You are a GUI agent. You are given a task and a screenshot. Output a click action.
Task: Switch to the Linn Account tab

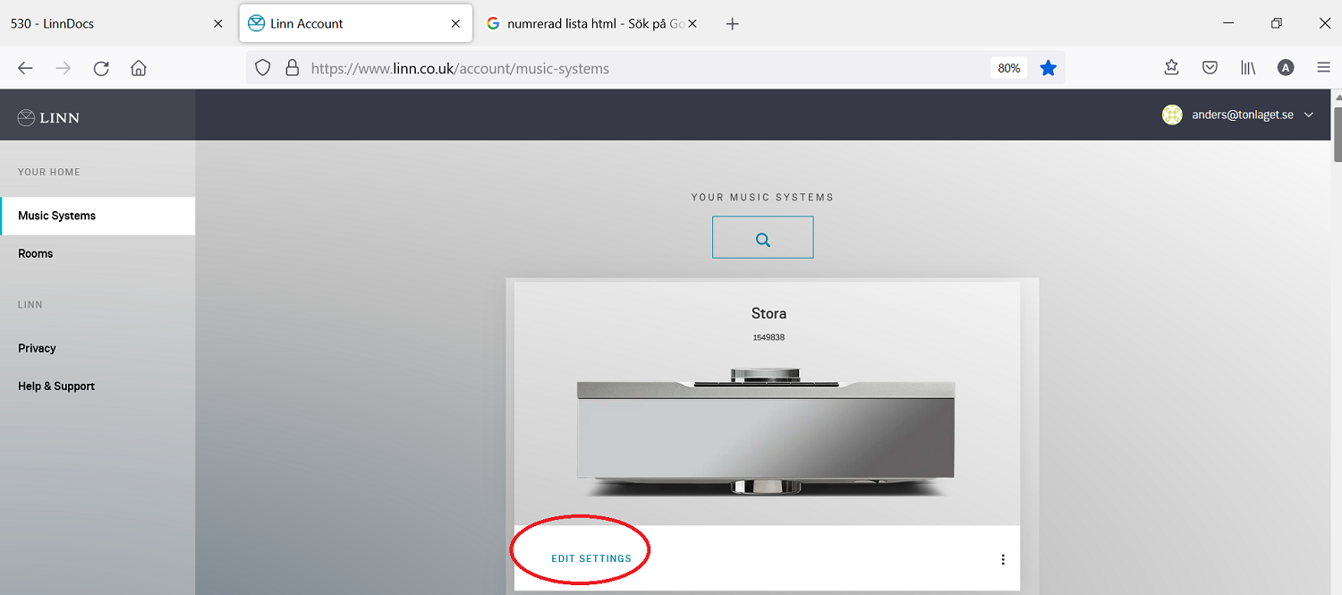tap(356, 24)
